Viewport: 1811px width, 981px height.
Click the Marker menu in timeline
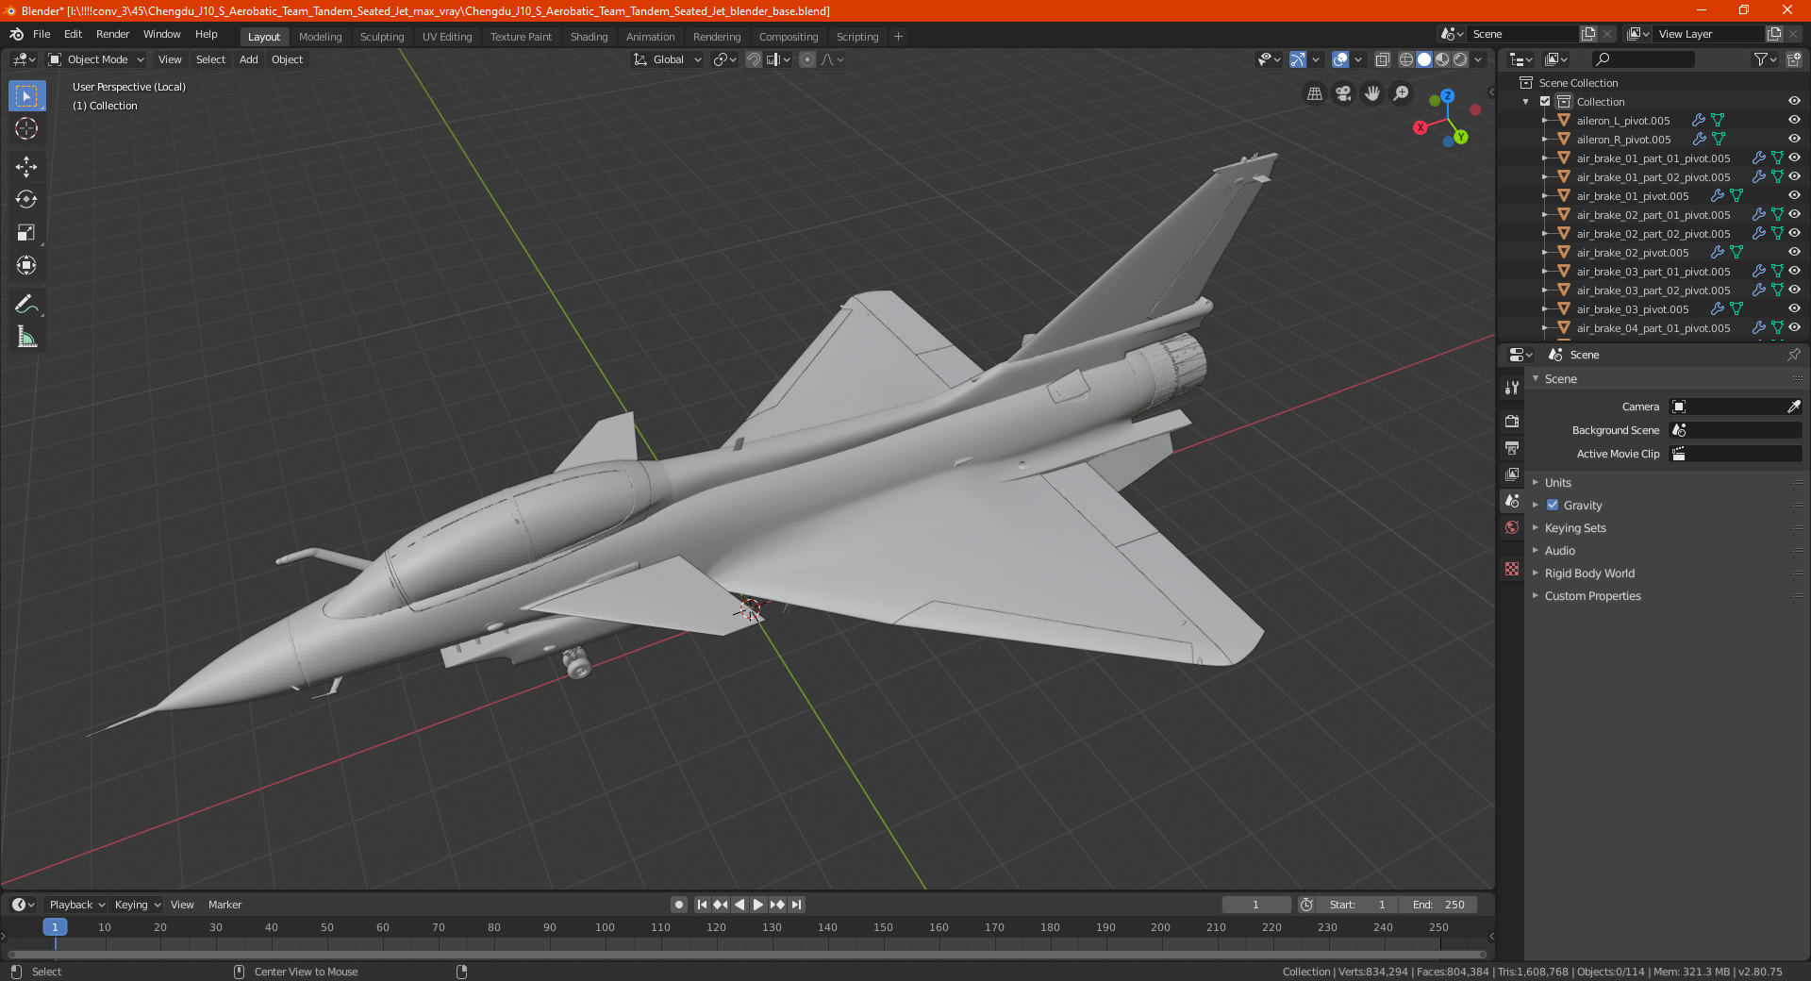pos(224,905)
